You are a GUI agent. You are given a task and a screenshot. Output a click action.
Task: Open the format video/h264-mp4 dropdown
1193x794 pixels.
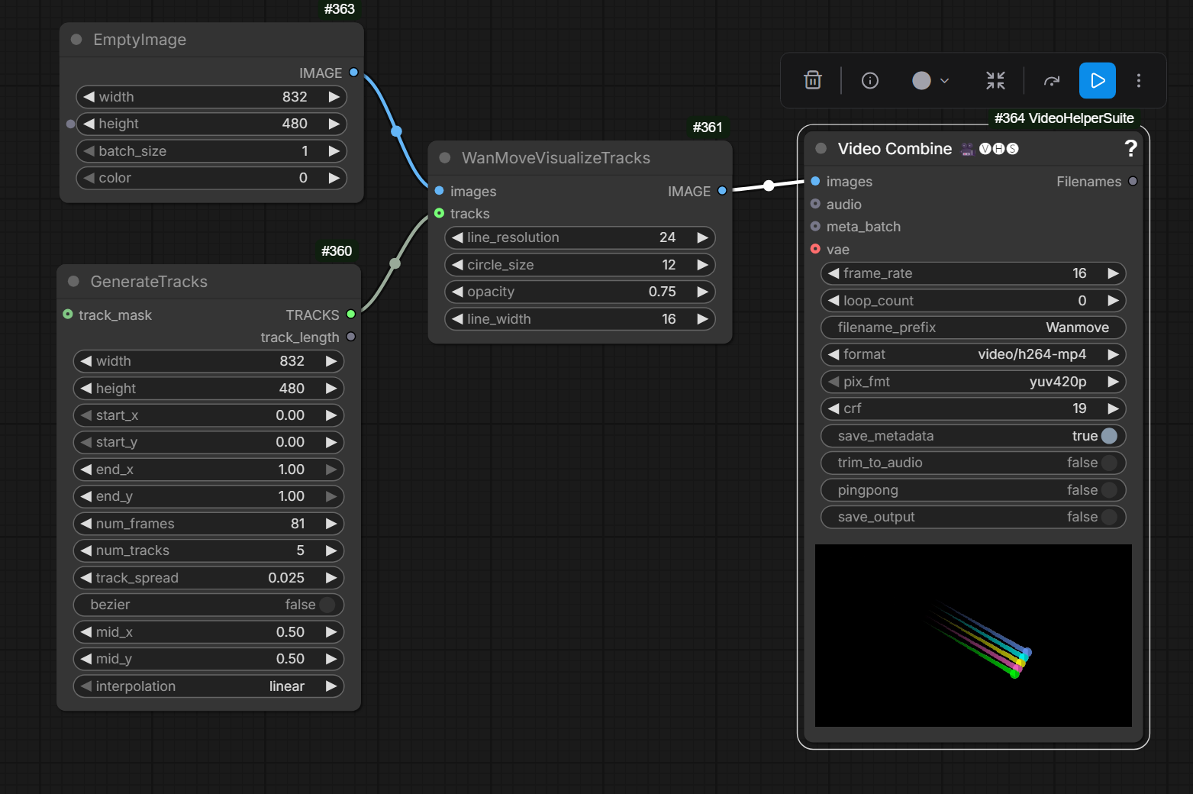click(972, 354)
